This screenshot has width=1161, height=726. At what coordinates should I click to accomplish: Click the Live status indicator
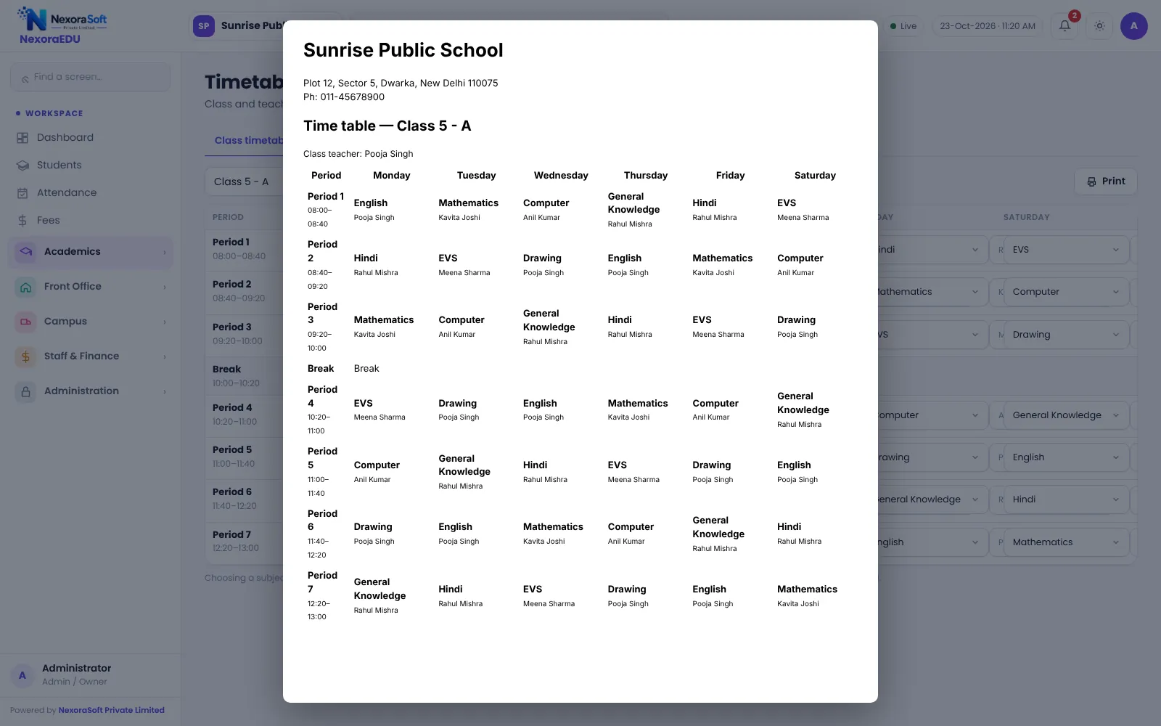click(x=903, y=26)
